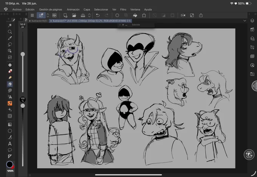Select the Eyedropper tool
Image resolution: width=257 pixels, height=177 pixels.
click(x=10, y=38)
